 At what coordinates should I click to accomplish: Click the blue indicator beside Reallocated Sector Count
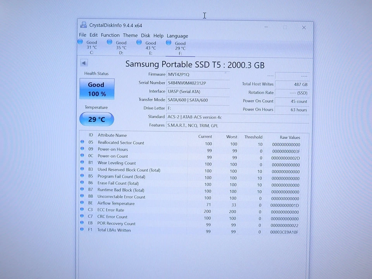[x=82, y=142]
